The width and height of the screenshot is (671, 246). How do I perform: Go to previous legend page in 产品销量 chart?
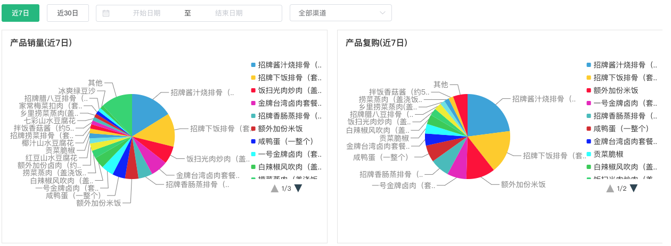(x=275, y=188)
